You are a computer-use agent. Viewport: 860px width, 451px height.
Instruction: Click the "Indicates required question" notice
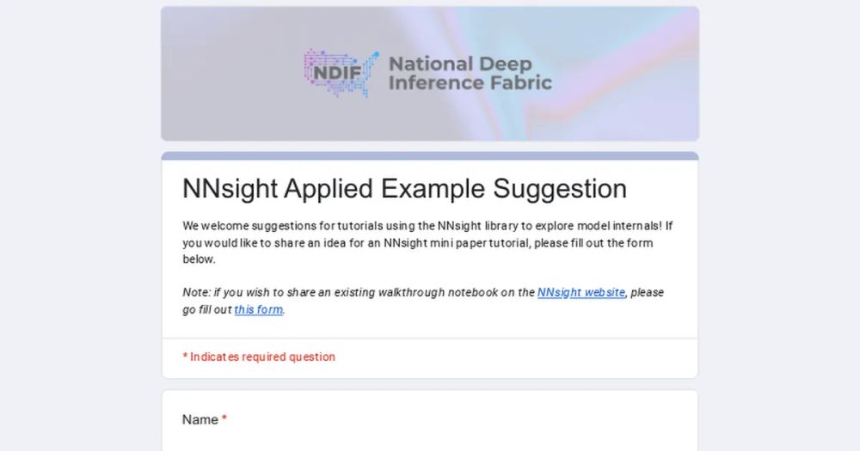(x=259, y=357)
